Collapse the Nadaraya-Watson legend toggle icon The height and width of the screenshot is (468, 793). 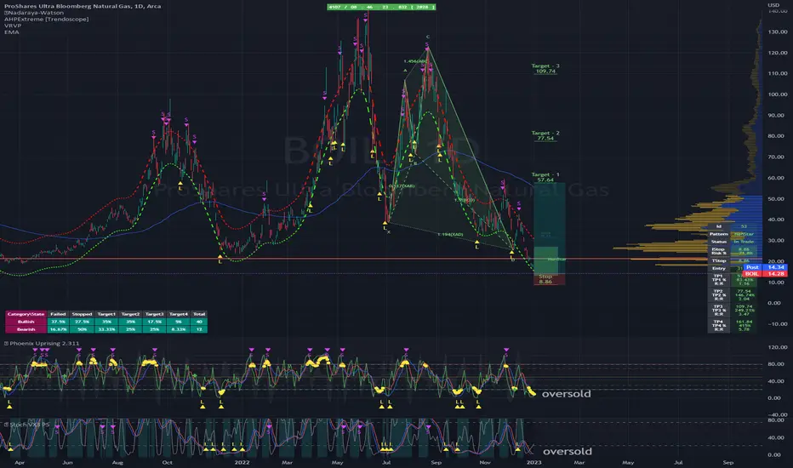click(x=6, y=13)
